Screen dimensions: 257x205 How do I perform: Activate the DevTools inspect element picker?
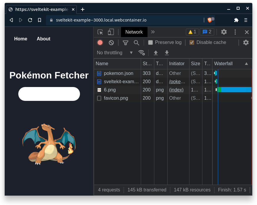tap(100, 32)
